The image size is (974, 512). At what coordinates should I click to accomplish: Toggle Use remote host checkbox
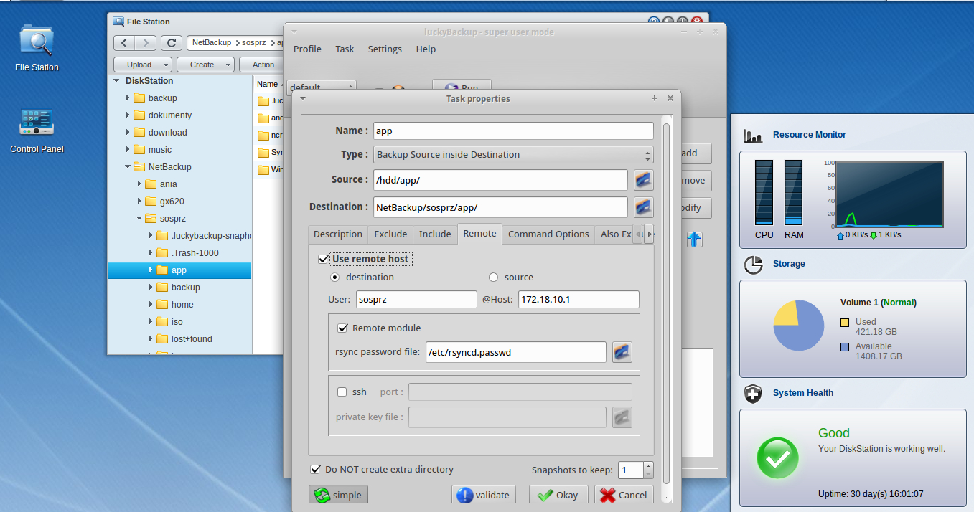323,259
